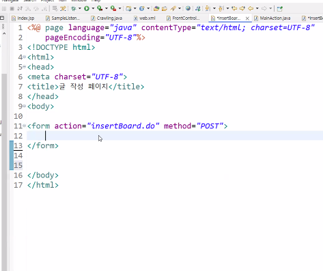The height and width of the screenshot is (271, 323).
Task: Click the "POST" method value
Action: 210,126
